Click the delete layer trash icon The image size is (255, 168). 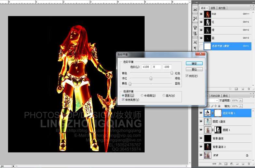[x=248, y=164]
